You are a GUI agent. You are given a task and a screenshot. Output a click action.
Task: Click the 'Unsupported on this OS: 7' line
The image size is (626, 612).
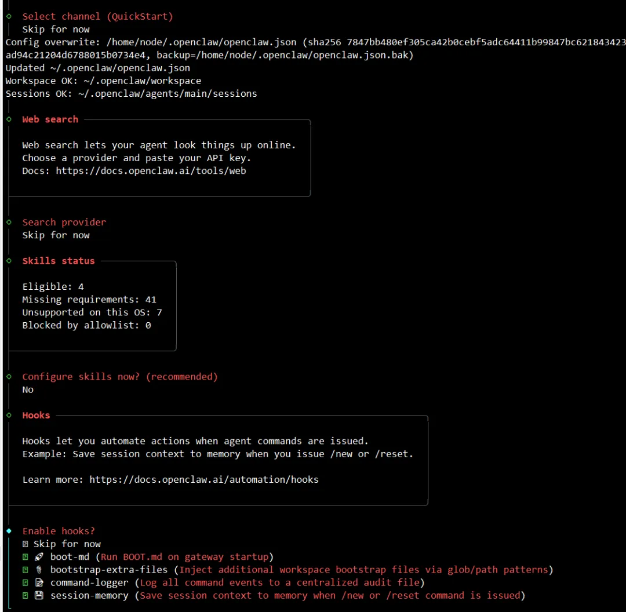(x=92, y=312)
